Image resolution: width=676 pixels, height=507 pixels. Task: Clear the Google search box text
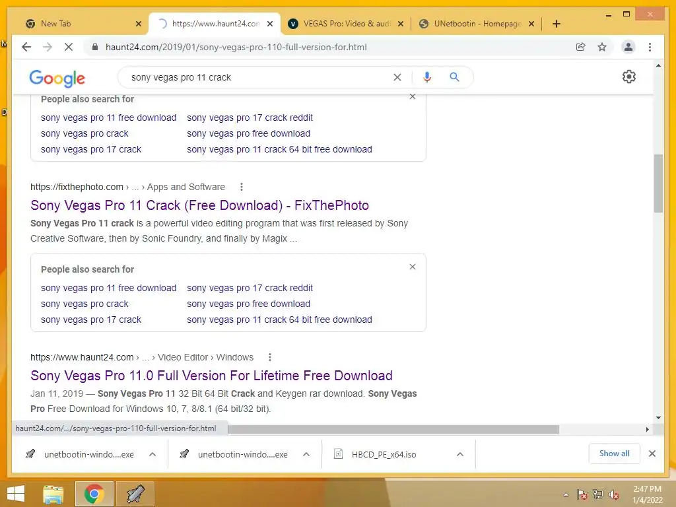pyautogui.click(x=397, y=77)
